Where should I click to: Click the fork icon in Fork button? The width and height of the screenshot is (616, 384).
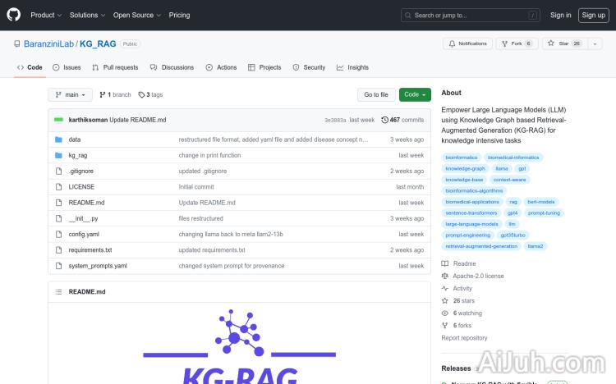coord(505,43)
